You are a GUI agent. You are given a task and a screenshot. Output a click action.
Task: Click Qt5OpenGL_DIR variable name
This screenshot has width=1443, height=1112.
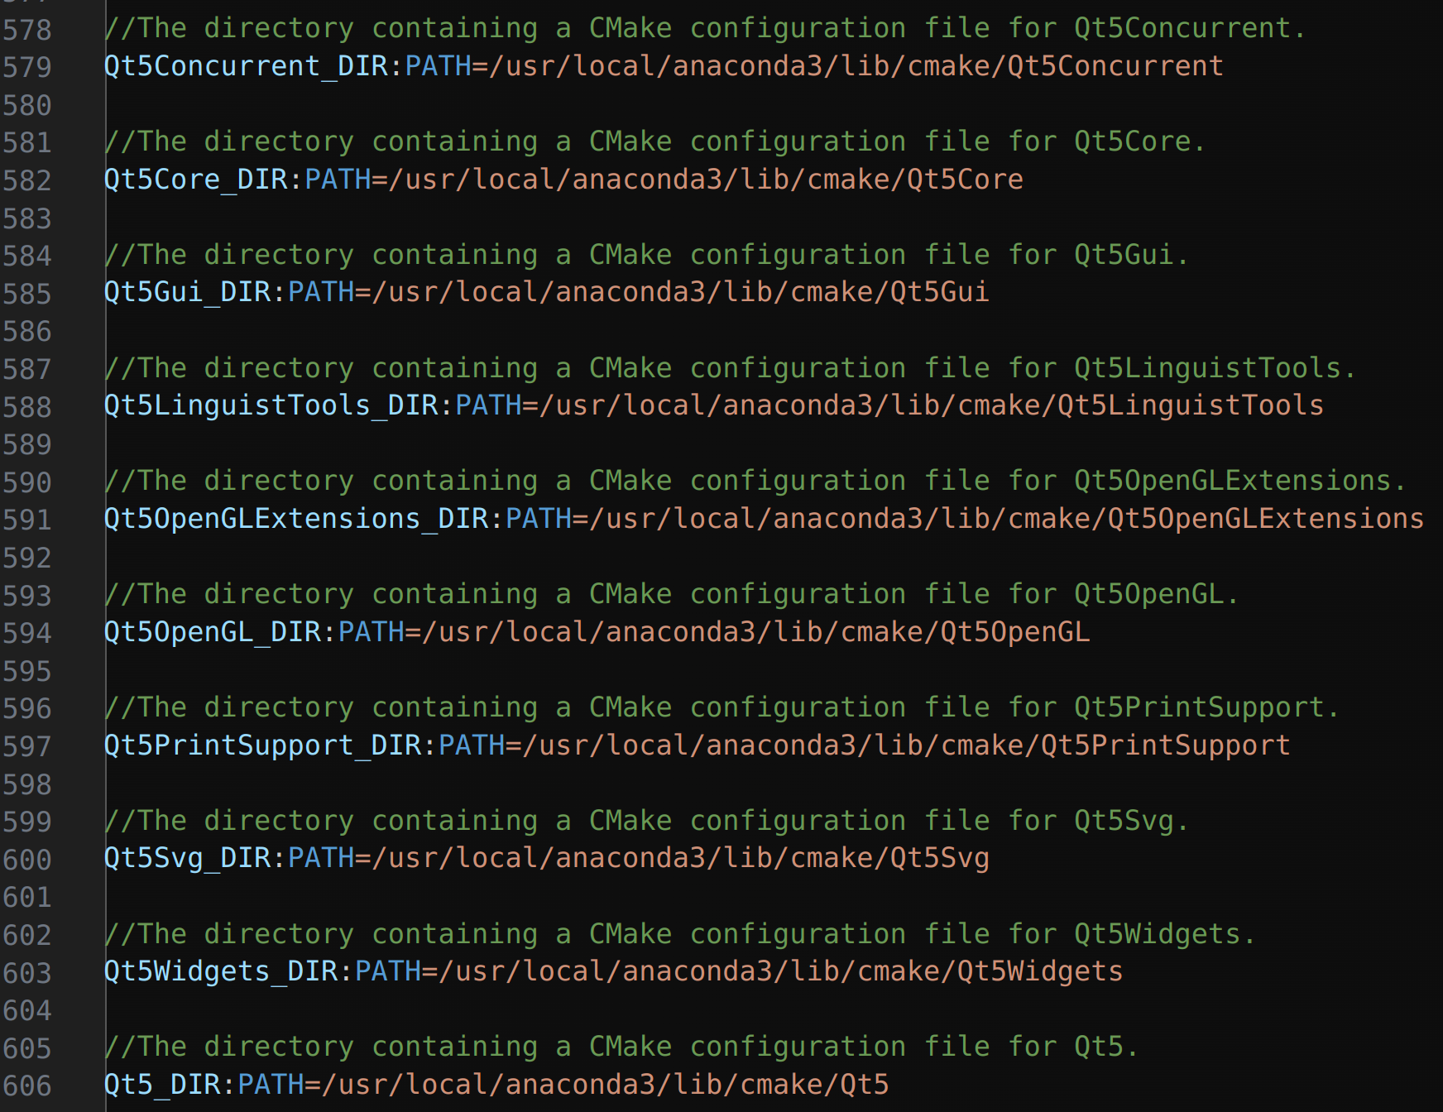click(x=213, y=632)
